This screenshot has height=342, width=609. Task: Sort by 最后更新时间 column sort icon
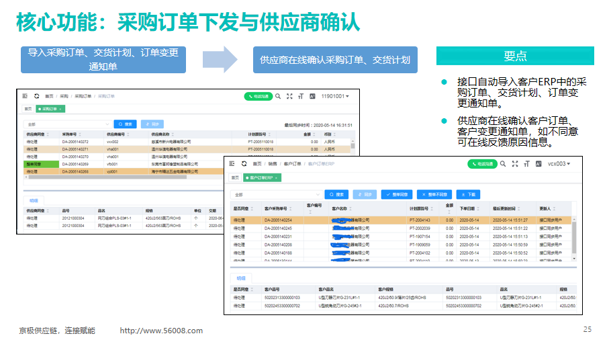click(519, 209)
